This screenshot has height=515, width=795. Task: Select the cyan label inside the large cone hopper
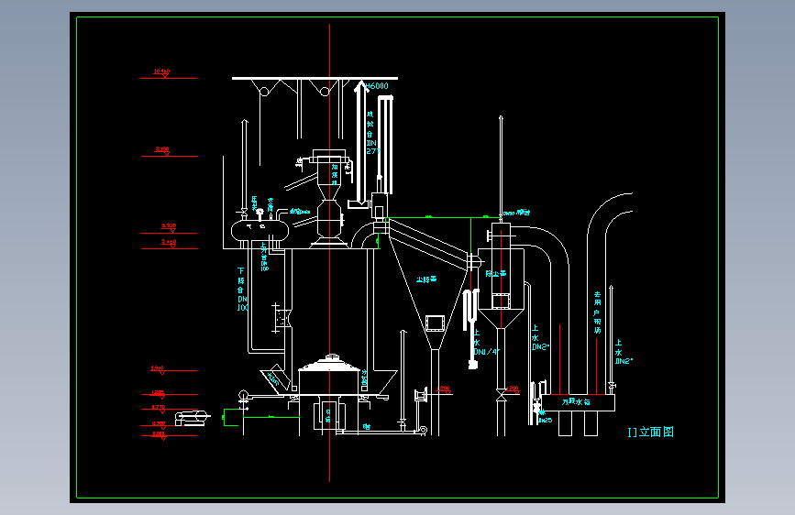pyautogui.click(x=426, y=279)
